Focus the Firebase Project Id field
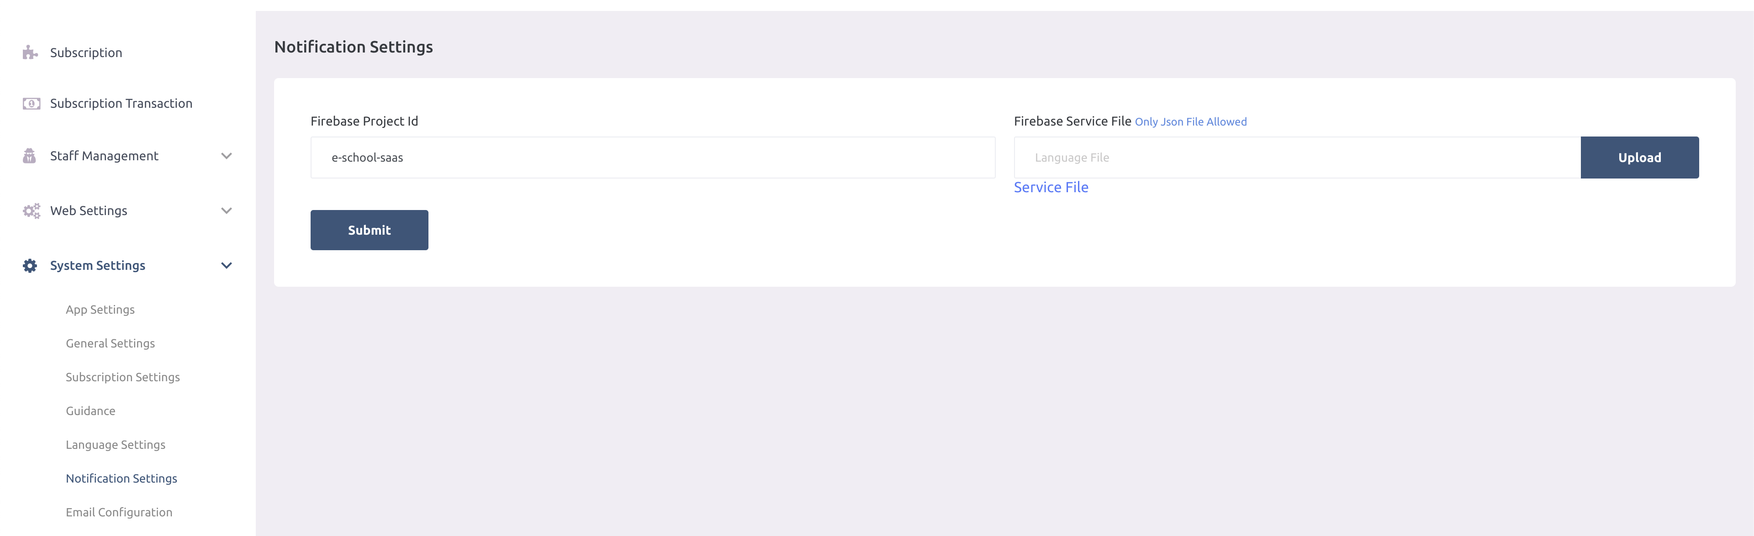This screenshot has width=1754, height=536. click(652, 158)
